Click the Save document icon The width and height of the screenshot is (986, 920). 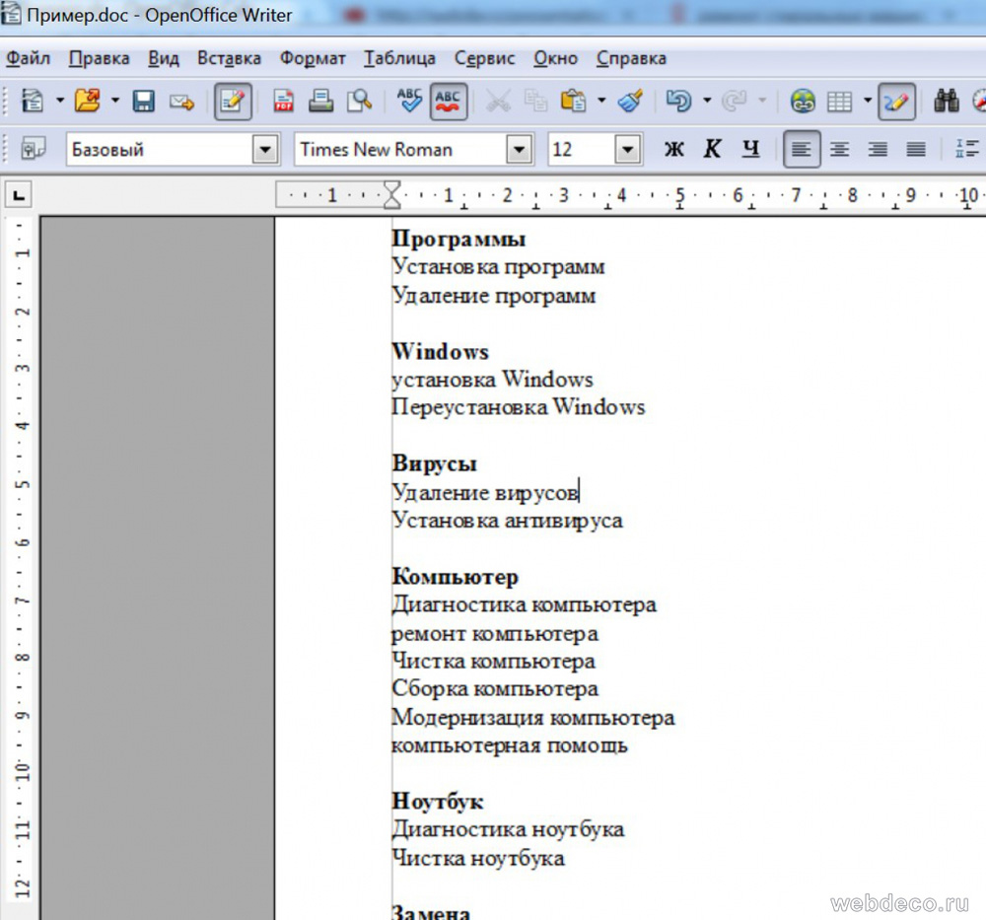[x=144, y=101]
